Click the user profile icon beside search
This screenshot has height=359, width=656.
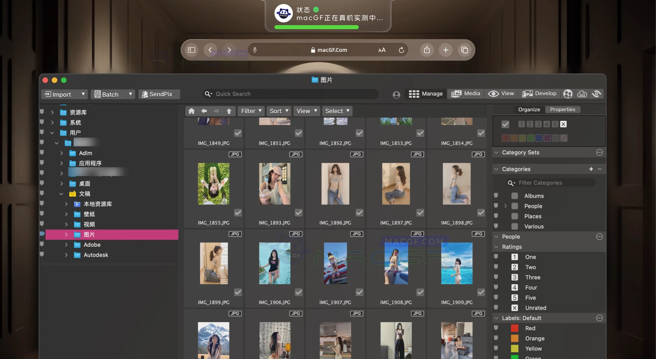coord(396,95)
